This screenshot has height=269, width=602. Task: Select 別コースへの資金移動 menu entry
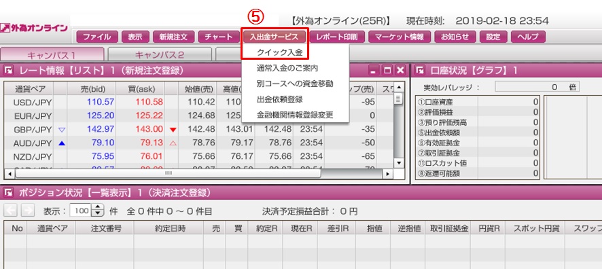tap(296, 84)
